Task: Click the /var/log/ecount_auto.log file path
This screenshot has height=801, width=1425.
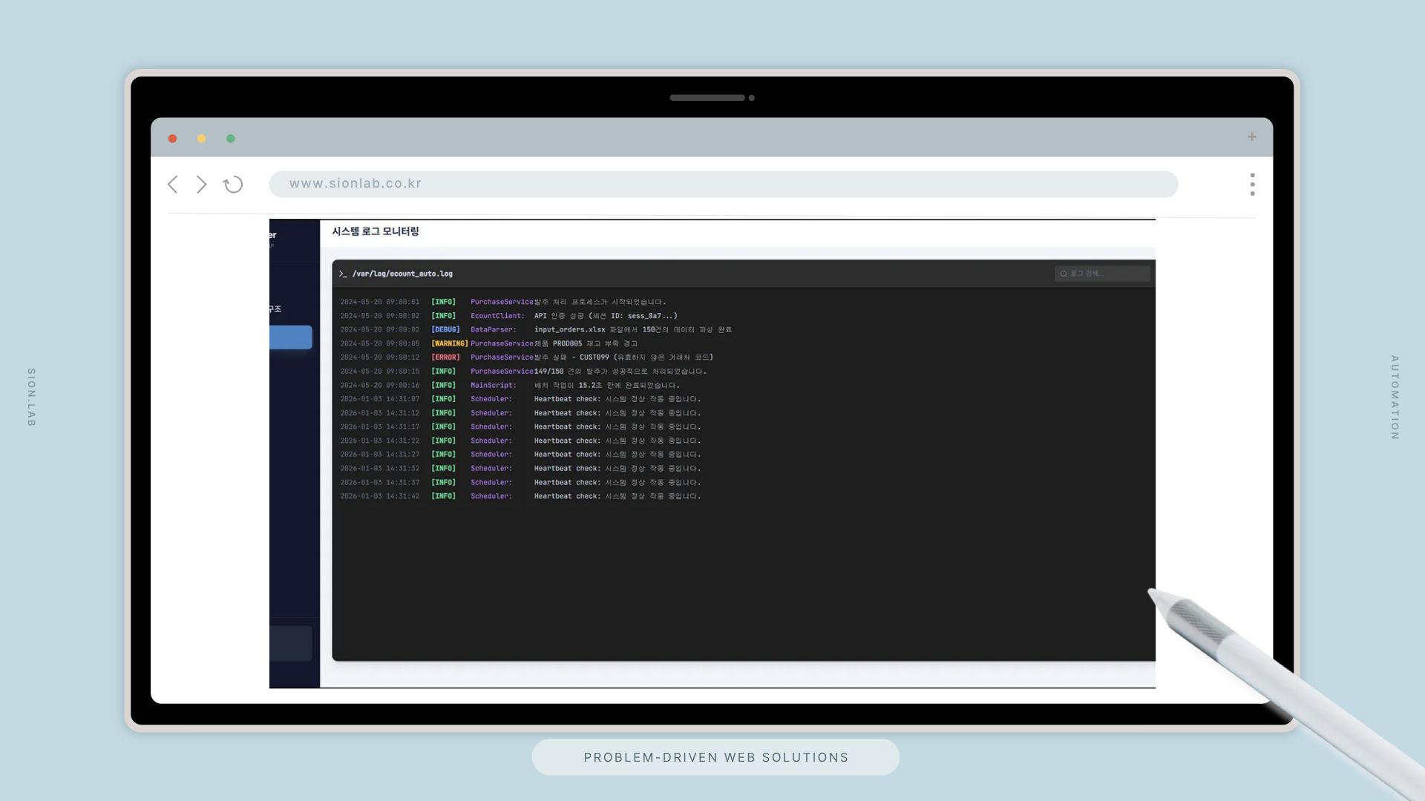Action: 402,274
